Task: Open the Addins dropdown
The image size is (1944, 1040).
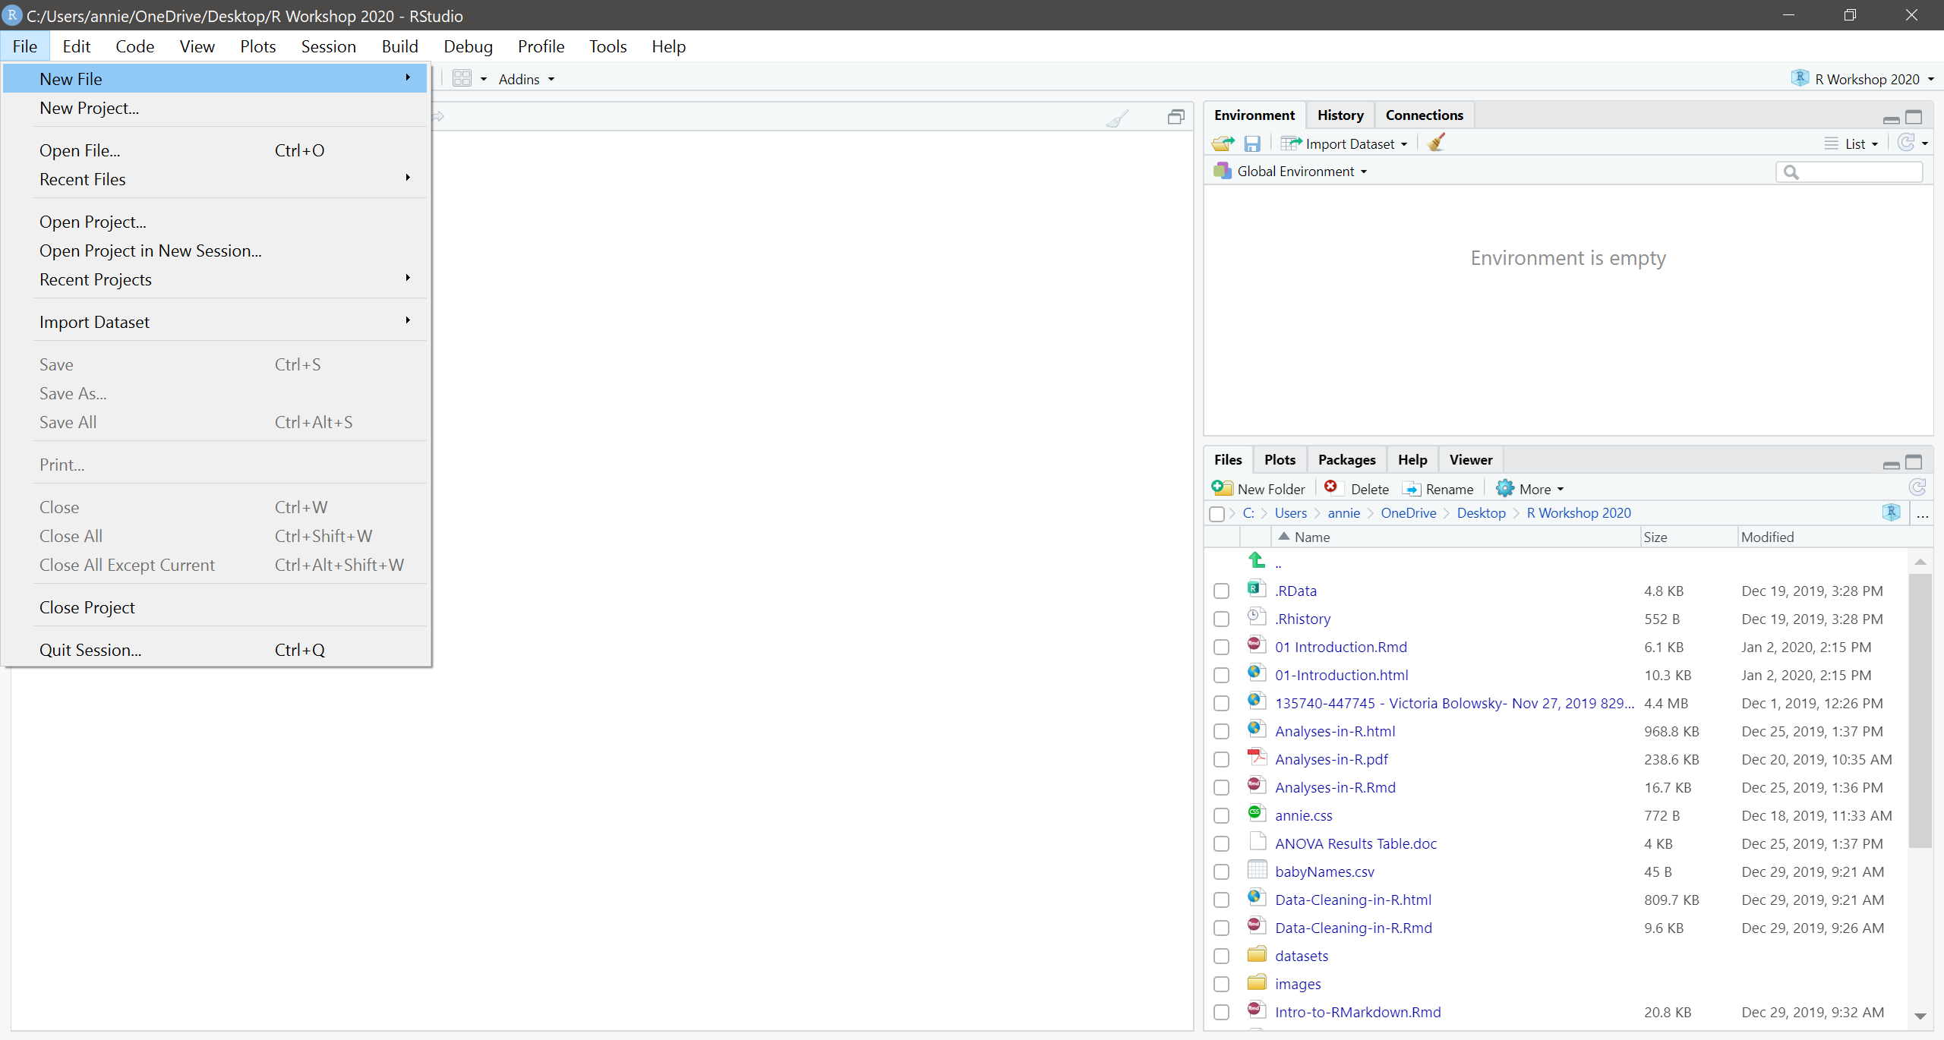Action: [526, 79]
